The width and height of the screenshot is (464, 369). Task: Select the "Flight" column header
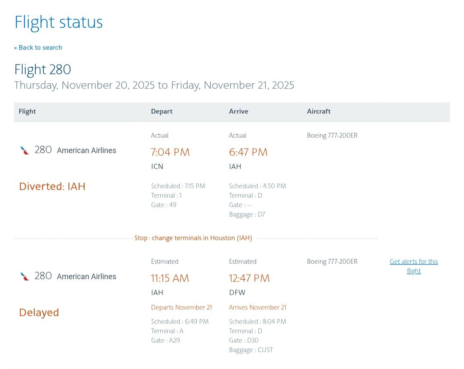tap(27, 112)
